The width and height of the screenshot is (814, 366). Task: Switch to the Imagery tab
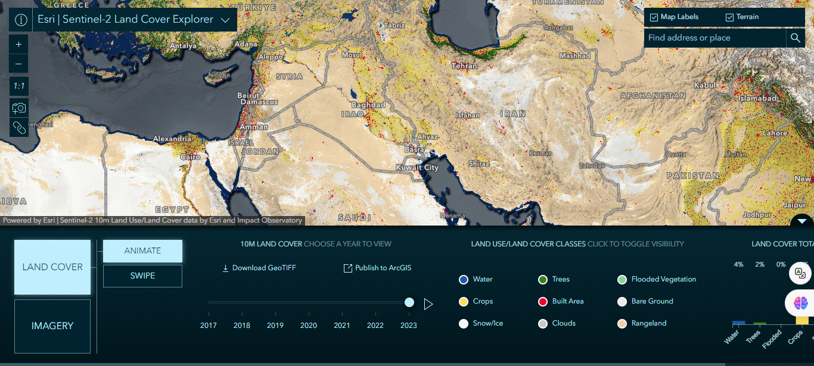[x=52, y=326]
